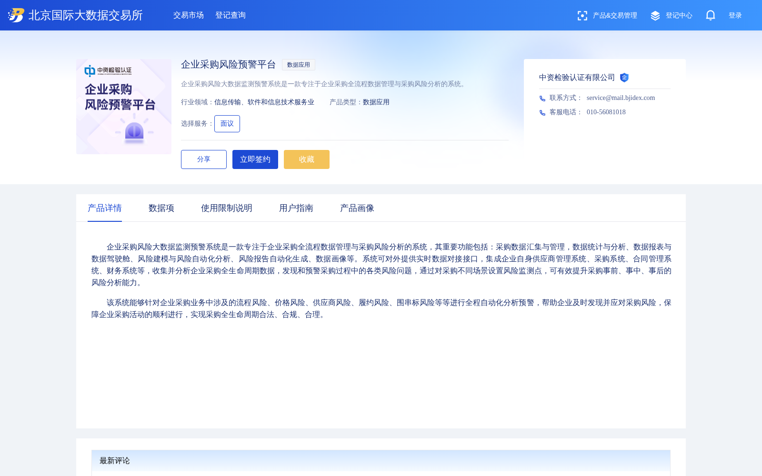Click the phone icon beside 联系方式

click(x=542, y=99)
